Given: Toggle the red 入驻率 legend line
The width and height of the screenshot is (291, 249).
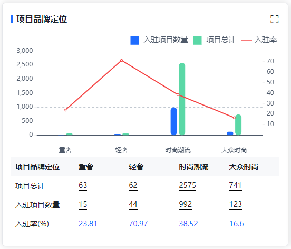Looking at the screenshot, I should click(x=259, y=40).
